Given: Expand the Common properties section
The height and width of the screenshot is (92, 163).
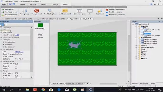Looking at the screenshot, I should tap(1, 28).
